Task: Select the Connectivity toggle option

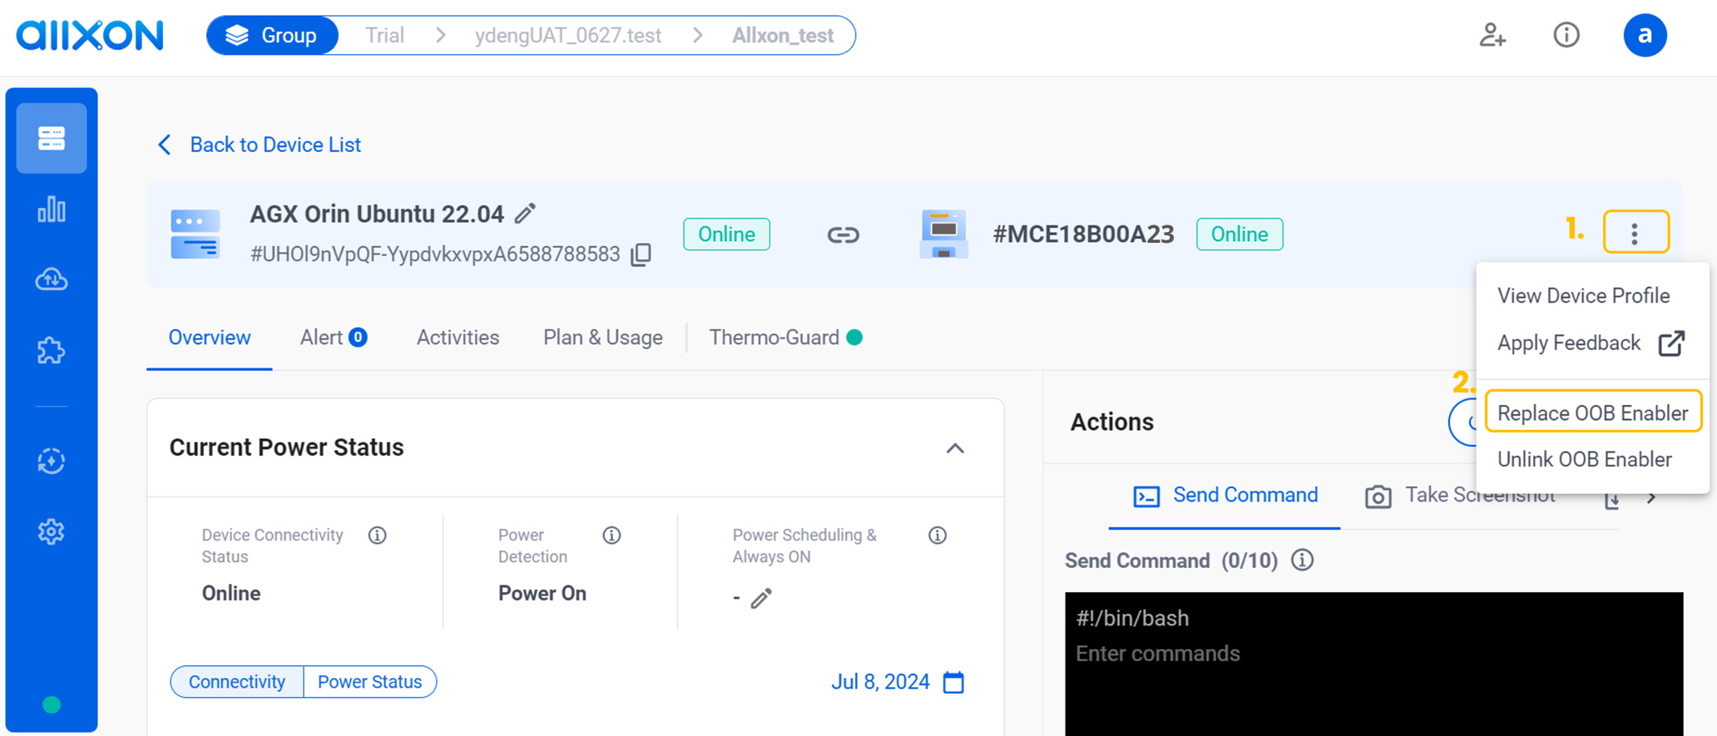Action: click(x=237, y=682)
